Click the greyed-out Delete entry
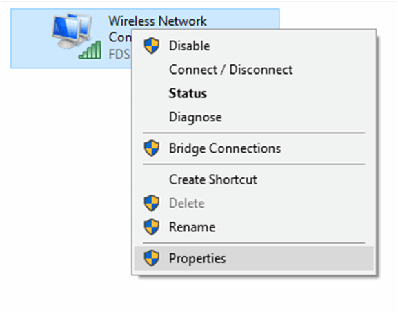The width and height of the screenshot is (398, 312). pyautogui.click(x=254, y=203)
